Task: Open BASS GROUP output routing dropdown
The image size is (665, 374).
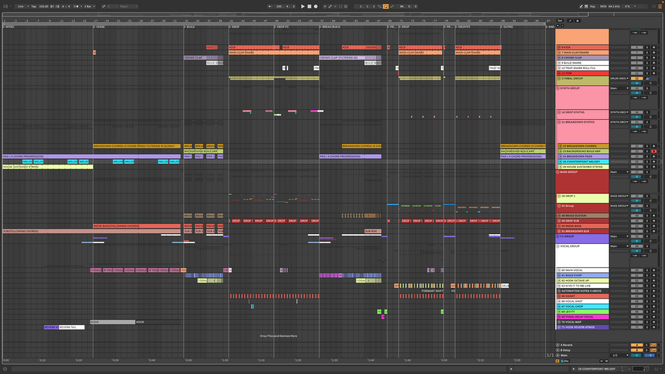Action: pos(620,172)
